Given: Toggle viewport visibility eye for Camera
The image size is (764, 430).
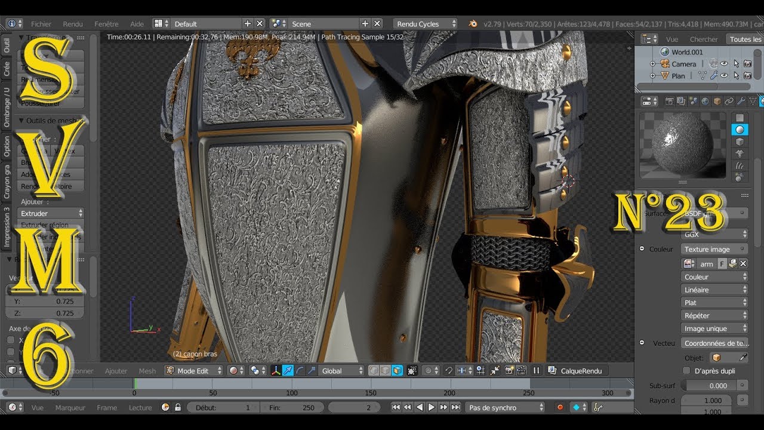Looking at the screenshot, I should (724, 64).
